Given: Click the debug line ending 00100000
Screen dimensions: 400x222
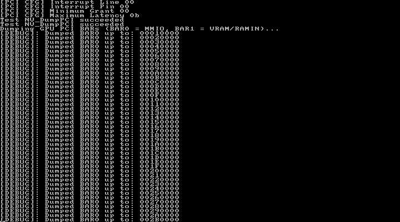Looking at the screenshot, I should click(x=89, y=100).
